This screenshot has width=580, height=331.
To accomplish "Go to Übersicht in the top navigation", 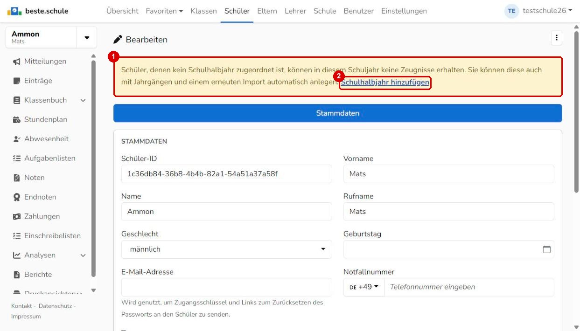I will coord(122,11).
